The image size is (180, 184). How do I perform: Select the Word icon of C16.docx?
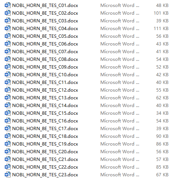tap(8, 121)
